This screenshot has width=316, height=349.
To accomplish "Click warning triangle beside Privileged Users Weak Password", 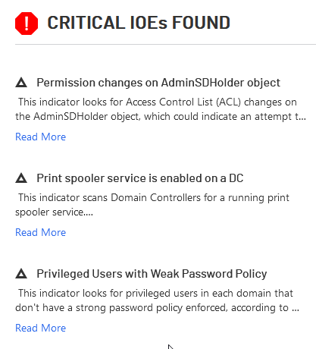I will click(21, 274).
